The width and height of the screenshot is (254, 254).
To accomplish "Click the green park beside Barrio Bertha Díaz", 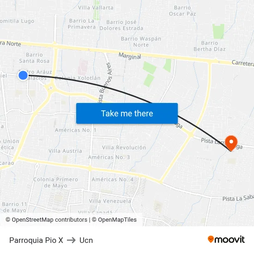I will (x=218, y=31).
